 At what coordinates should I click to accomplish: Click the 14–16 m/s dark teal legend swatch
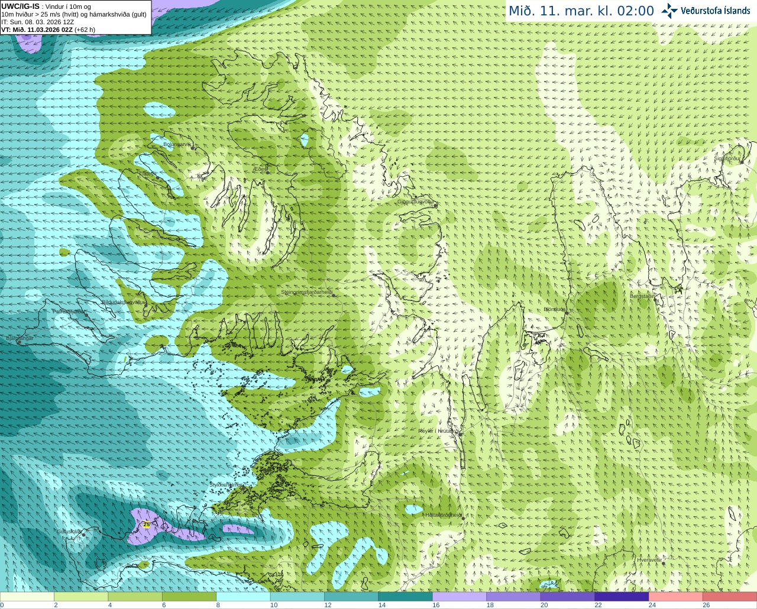point(406,597)
